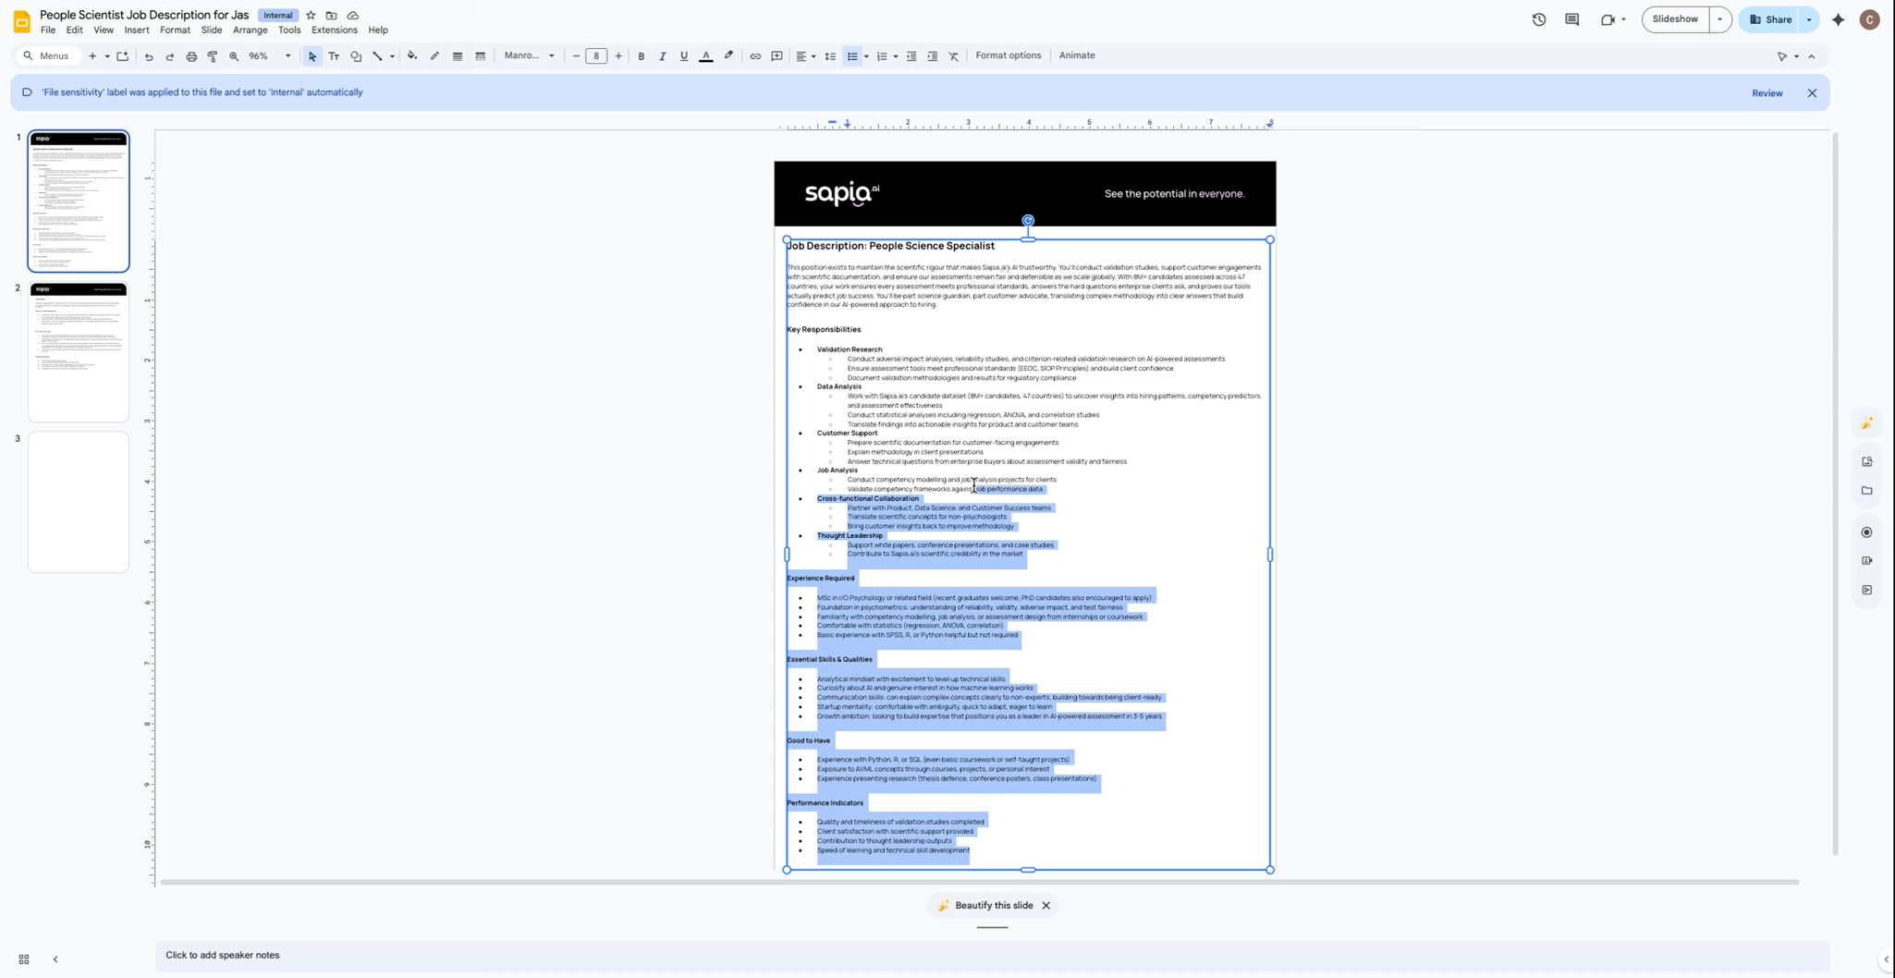Open the zoom level dropdown

point(269,56)
